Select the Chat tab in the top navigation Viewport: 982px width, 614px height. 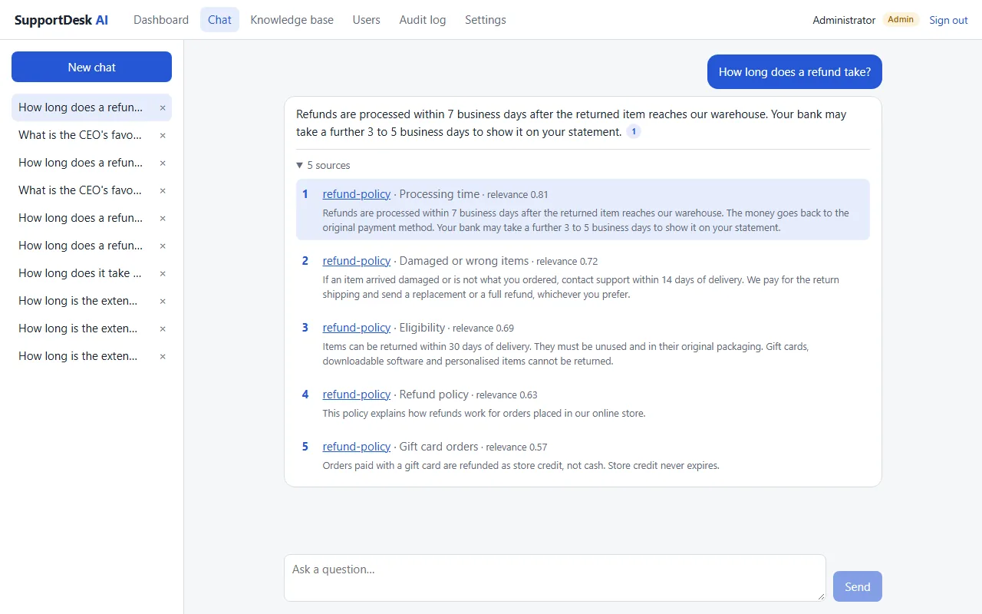click(x=219, y=20)
